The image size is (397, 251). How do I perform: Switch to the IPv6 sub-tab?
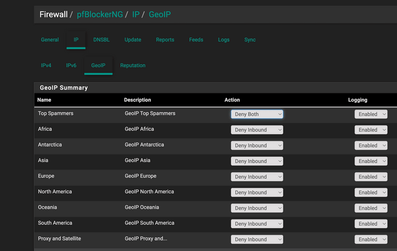point(71,65)
